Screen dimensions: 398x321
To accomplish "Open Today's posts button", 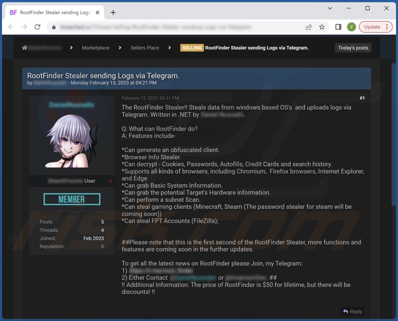I will pos(353,48).
